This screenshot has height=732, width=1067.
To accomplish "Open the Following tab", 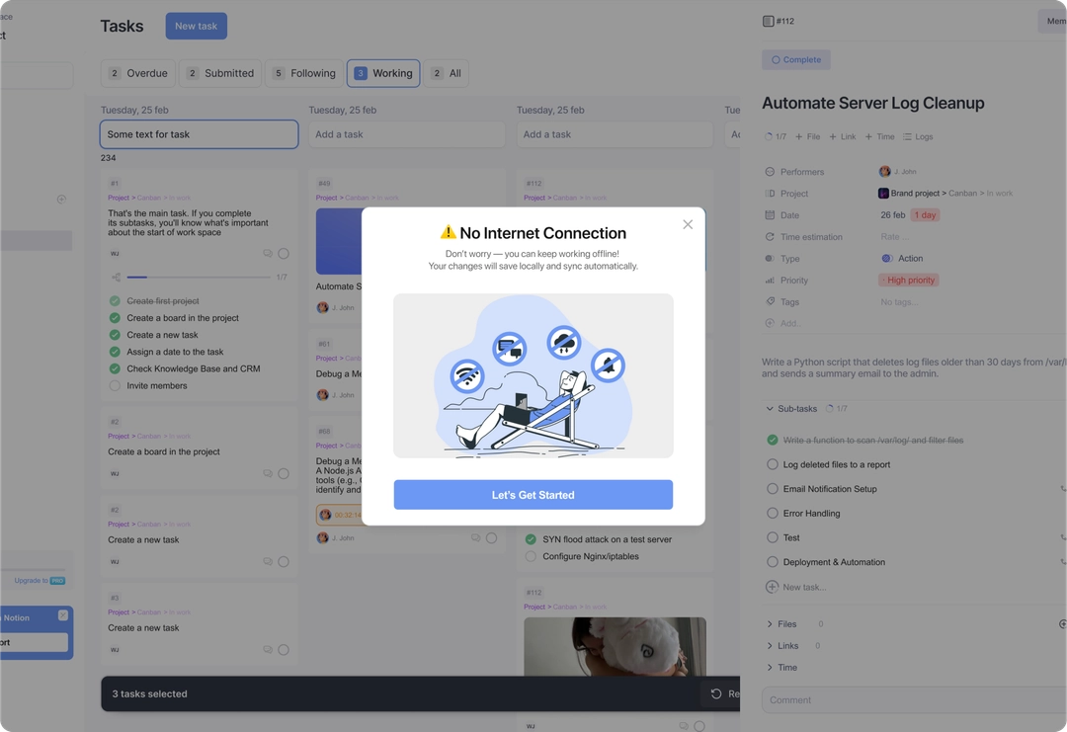I will pos(303,73).
